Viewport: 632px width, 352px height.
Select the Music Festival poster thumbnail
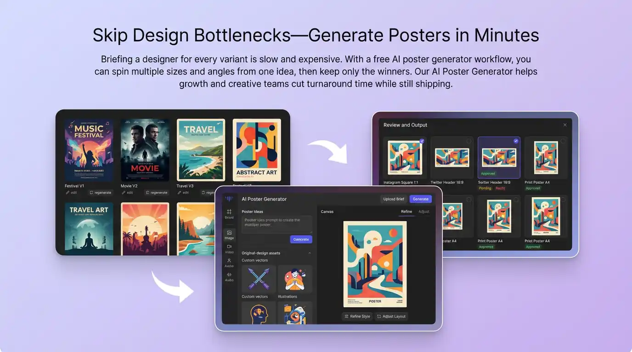pyautogui.click(x=89, y=150)
